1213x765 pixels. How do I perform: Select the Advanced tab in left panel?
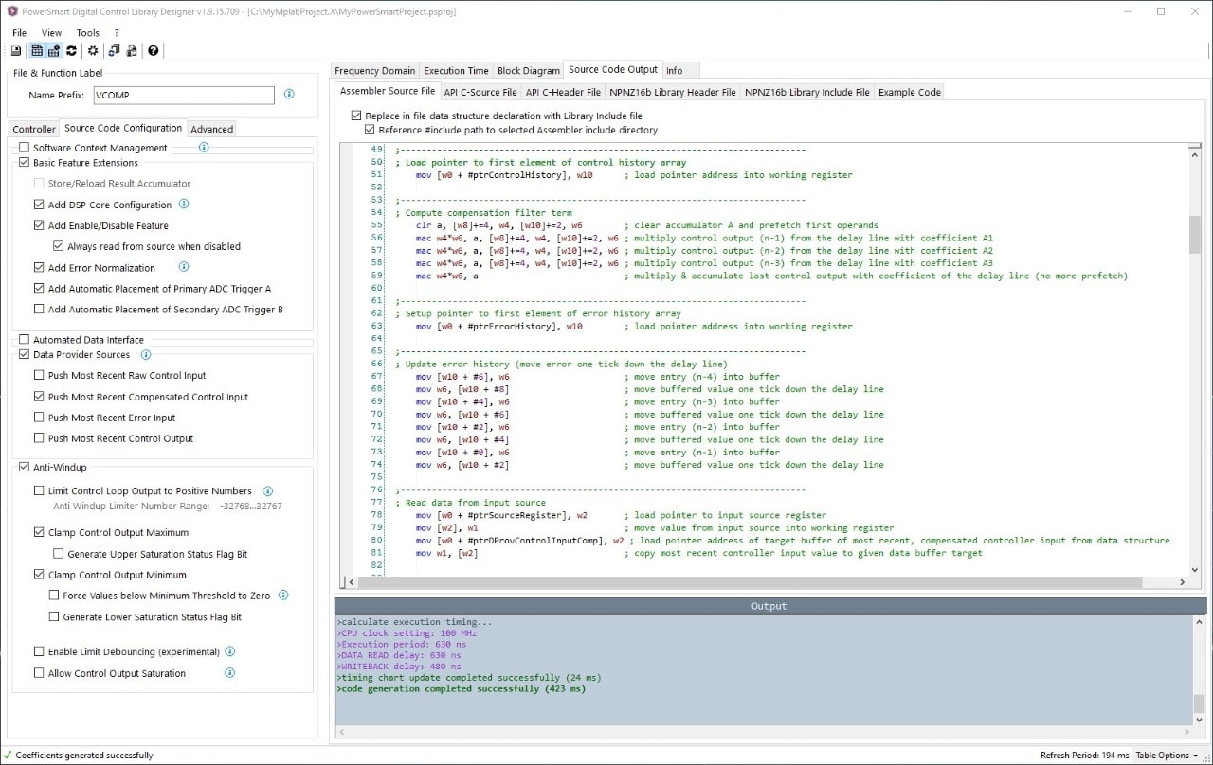click(x=211, y=129)
